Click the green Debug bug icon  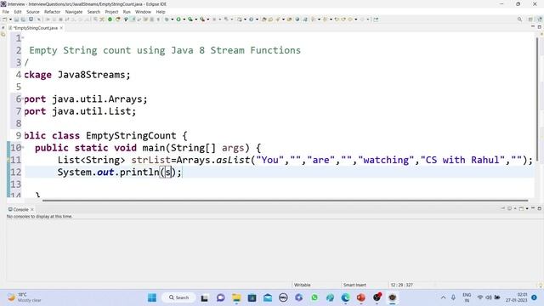167,20
